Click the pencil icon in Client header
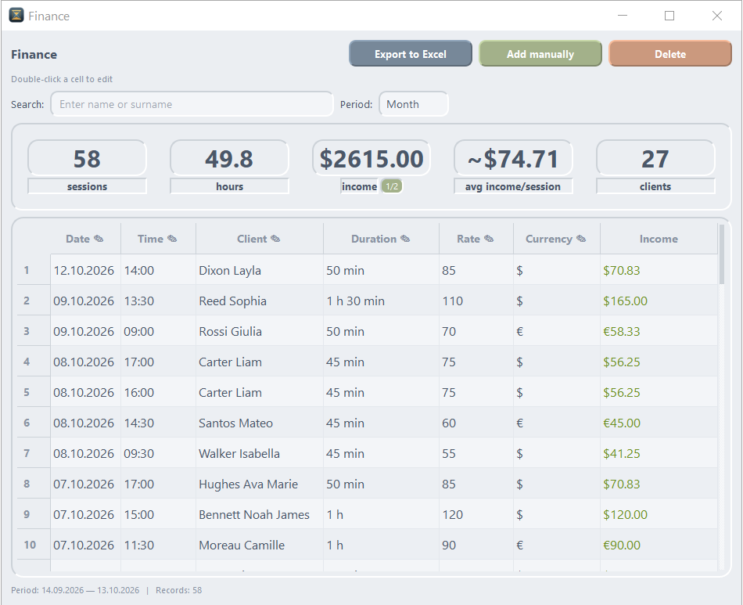This screenshot has width=743, height=605. click(275, 239)
